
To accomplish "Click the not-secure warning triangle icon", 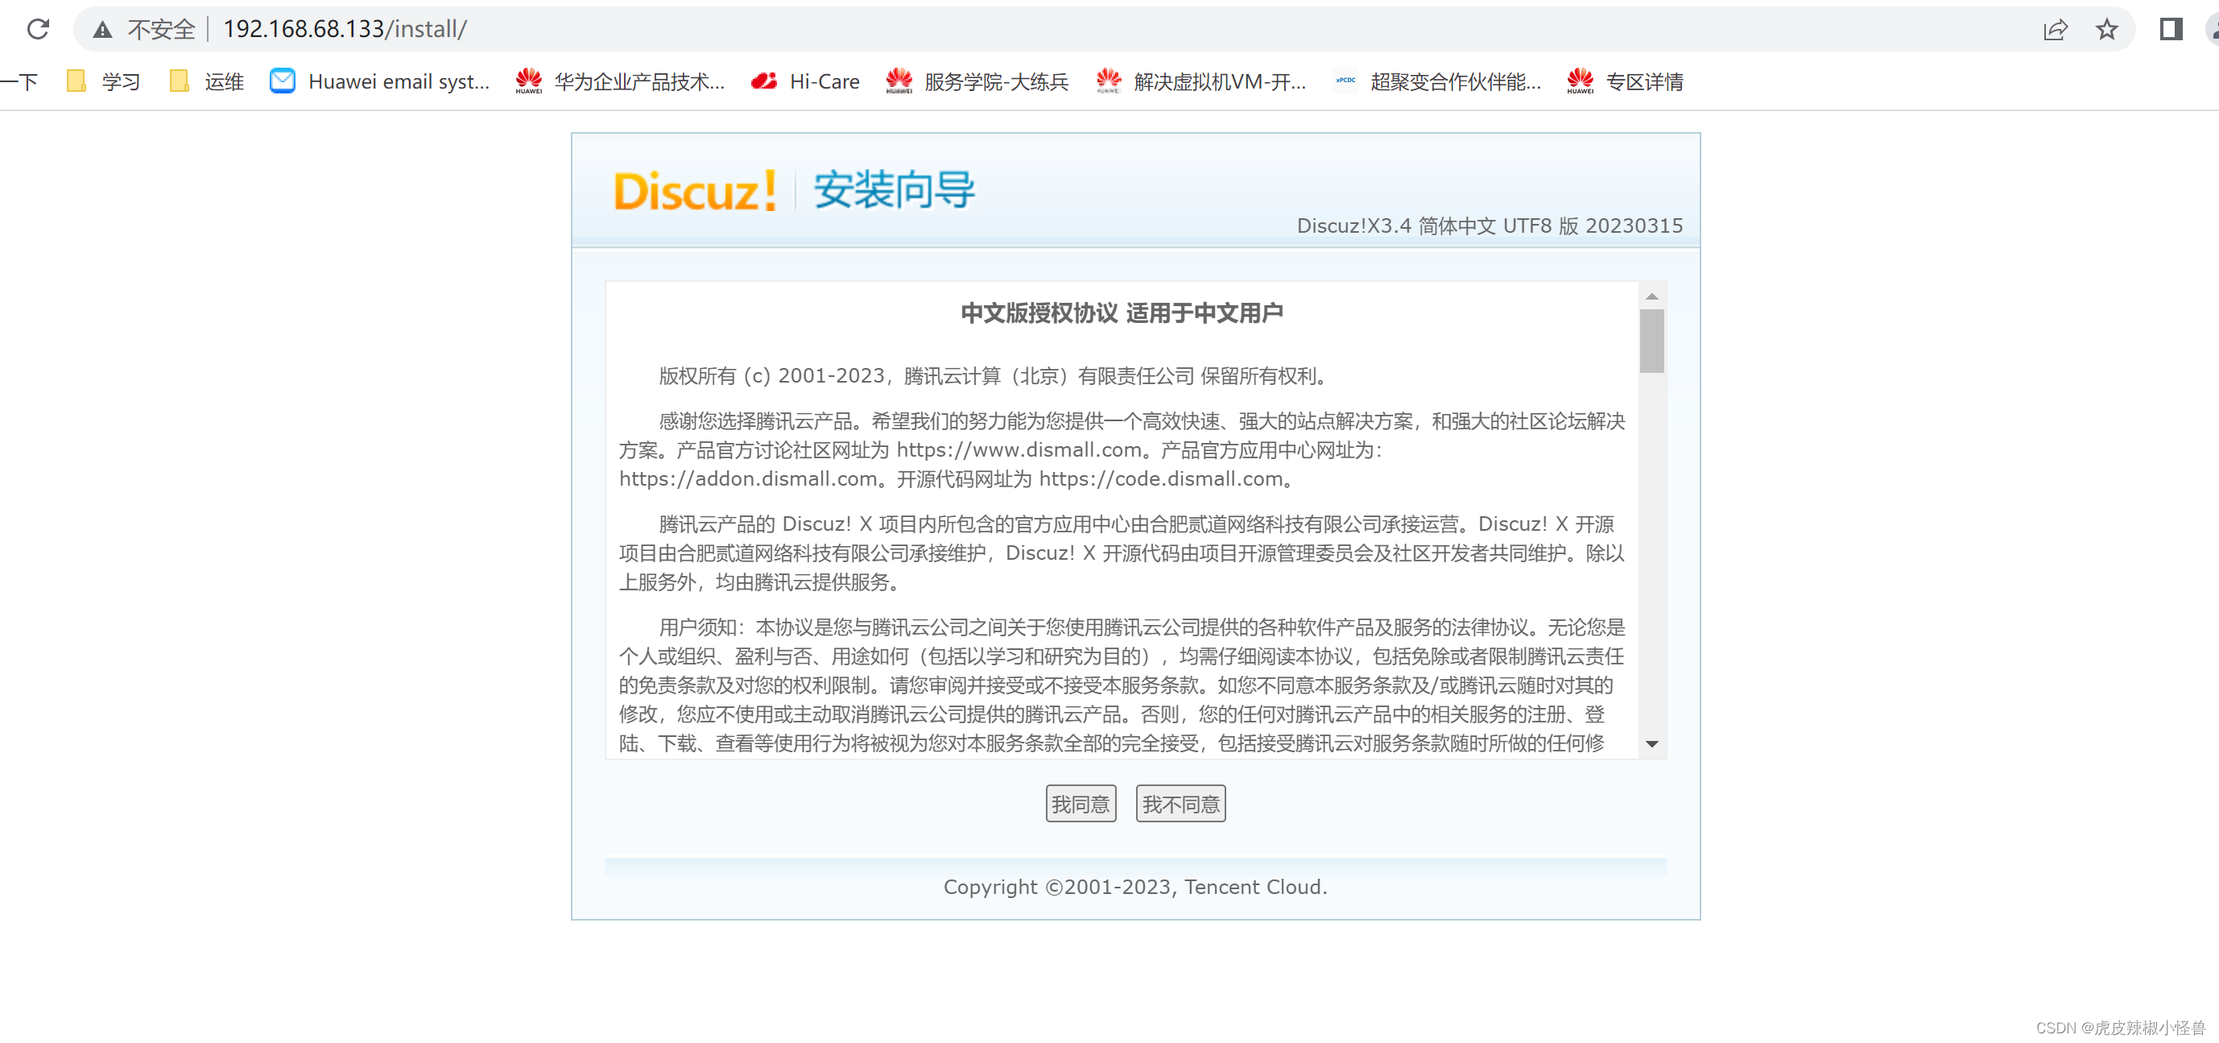I will 102,30.
